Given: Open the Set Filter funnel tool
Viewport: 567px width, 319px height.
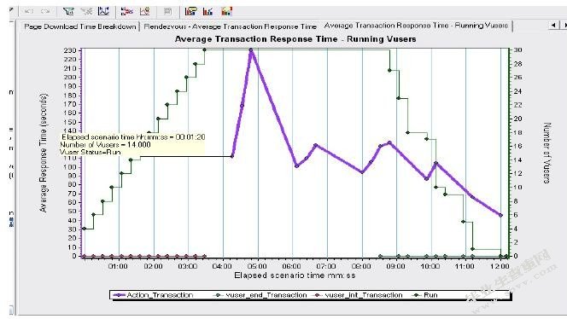Looking at the screenshot, I should tap(68, 11).
